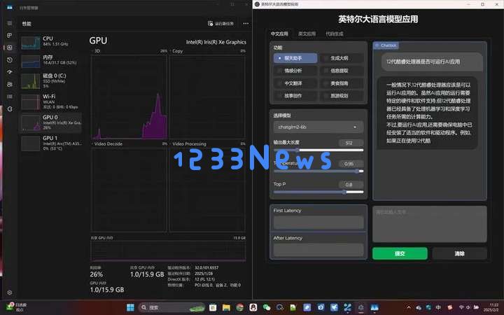Click the green 提交 submit button
The height and width of the screenshot is (315, 504).
400,253
